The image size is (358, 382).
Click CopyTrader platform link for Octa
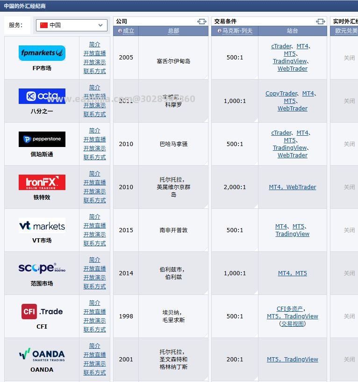[281, 94]
